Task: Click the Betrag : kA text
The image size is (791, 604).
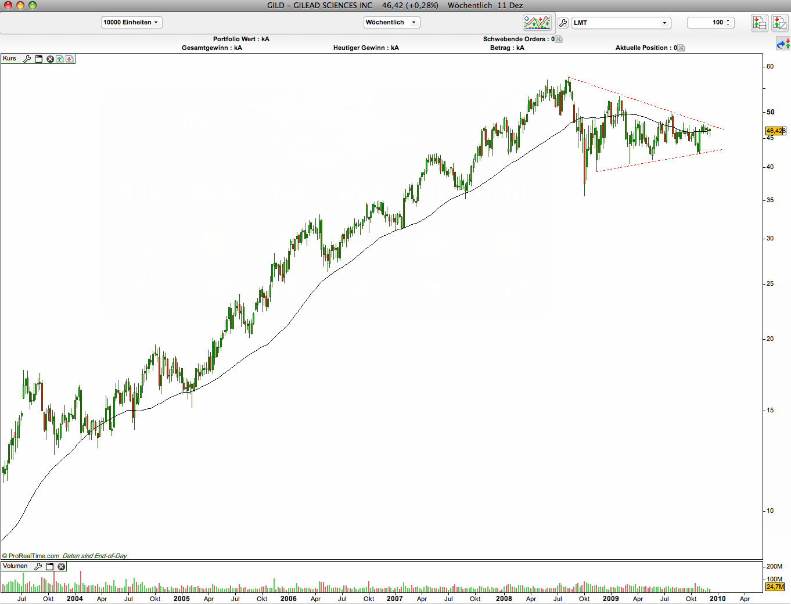Action: [x=507, y=48]
